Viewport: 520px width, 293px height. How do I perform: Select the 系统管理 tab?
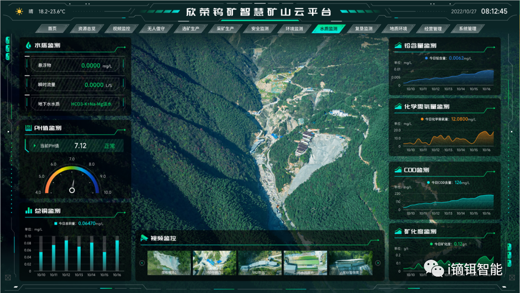[467, 28]
